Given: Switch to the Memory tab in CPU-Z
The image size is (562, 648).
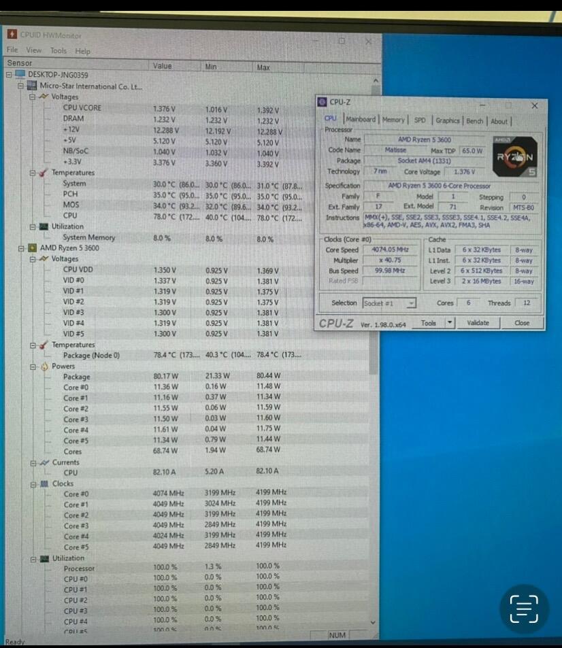Looking at the screenshot, I should [393, 120].
